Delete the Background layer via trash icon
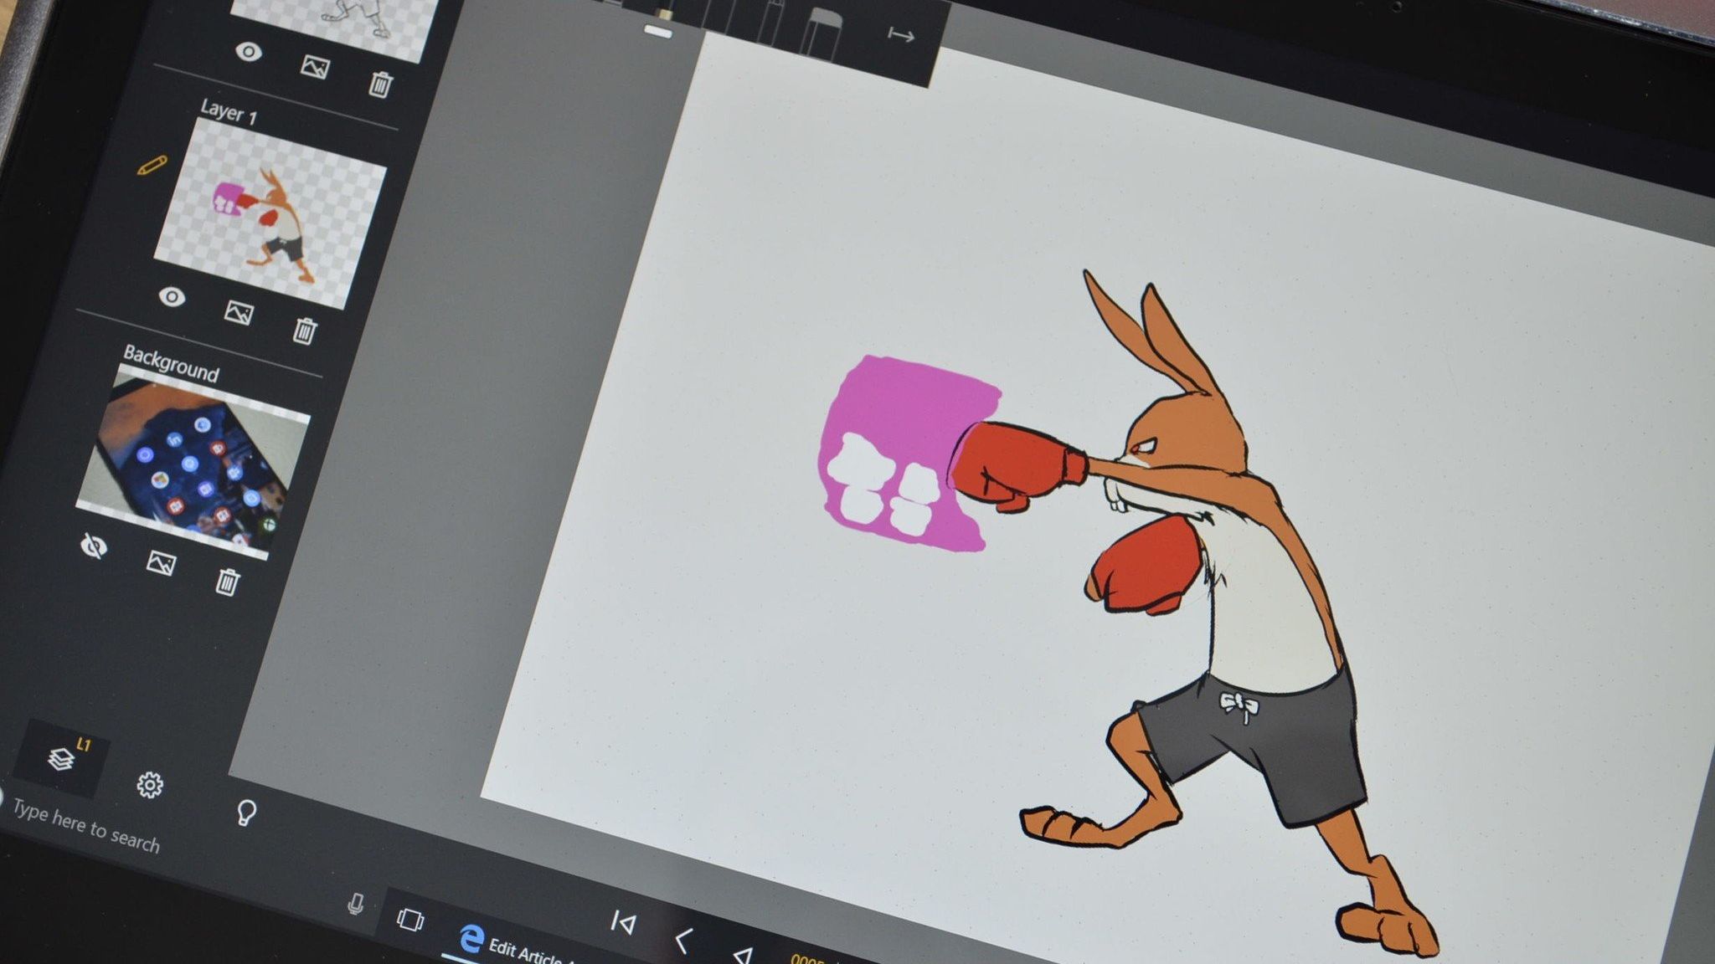Viewport: 1715px width, 964px height. tap(227, 581)
